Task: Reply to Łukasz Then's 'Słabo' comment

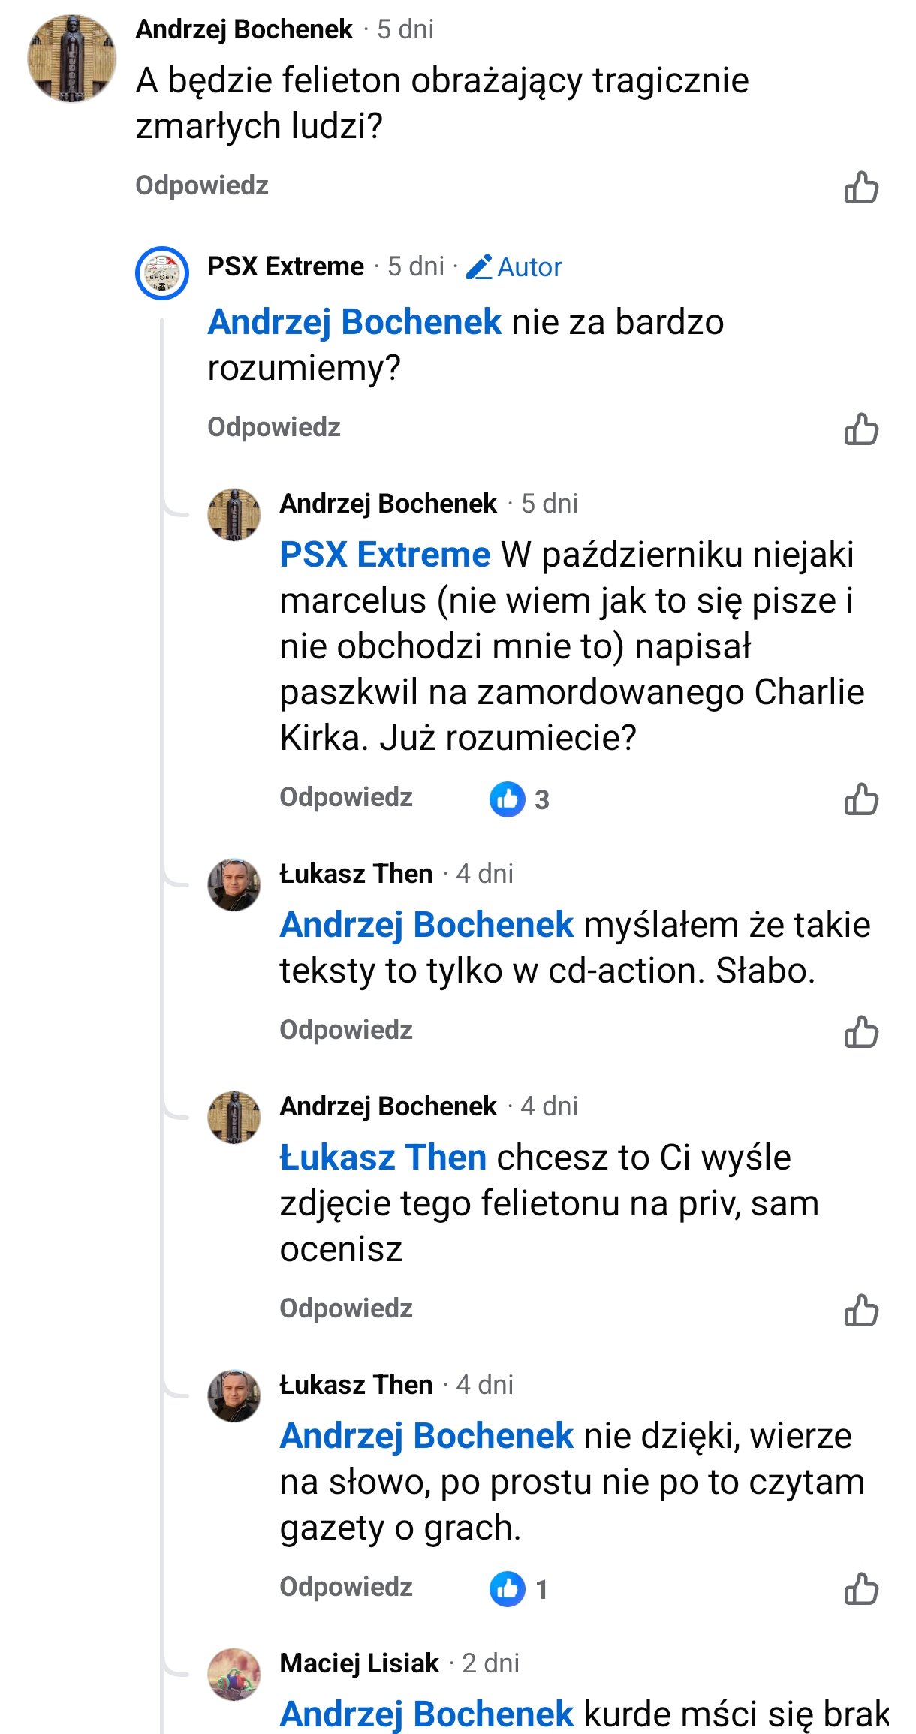Action: [x=345, y=1030]
